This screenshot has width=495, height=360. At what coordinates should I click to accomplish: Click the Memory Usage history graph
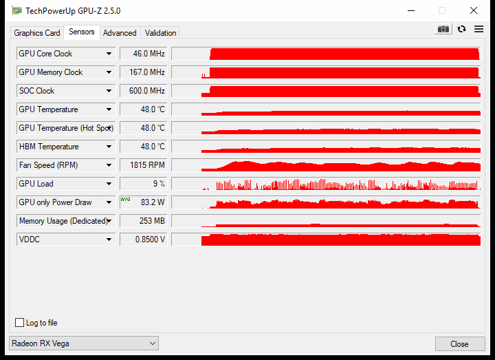[x=326, y=221]
